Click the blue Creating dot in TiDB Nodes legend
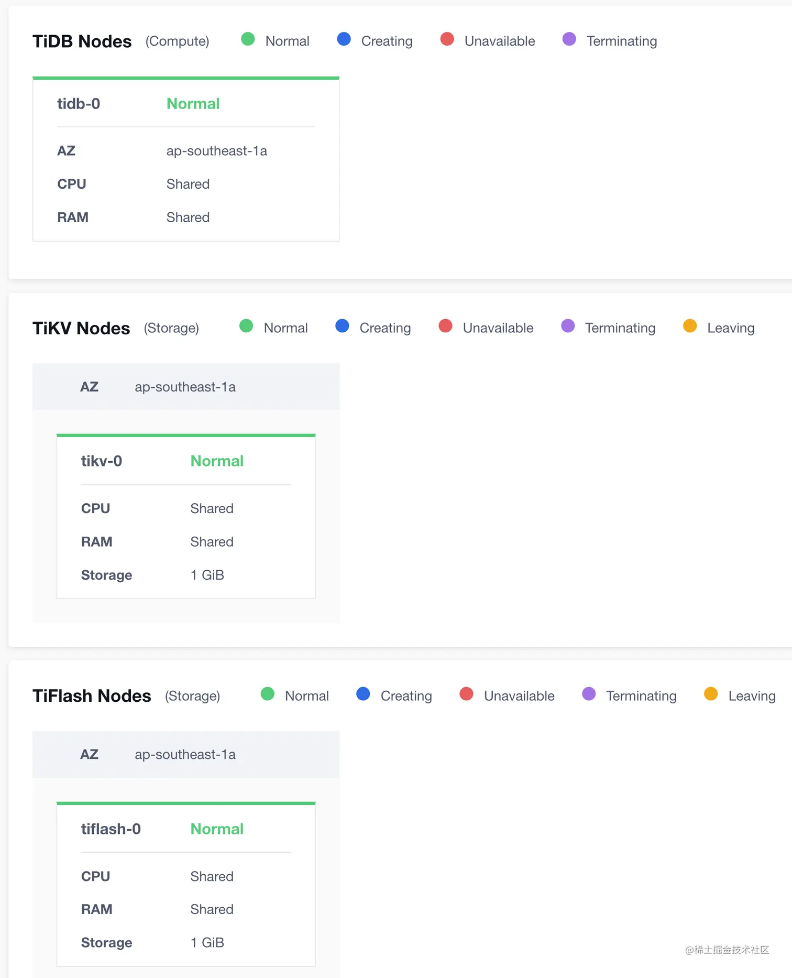The image size is (792, 978). point(344,39)
